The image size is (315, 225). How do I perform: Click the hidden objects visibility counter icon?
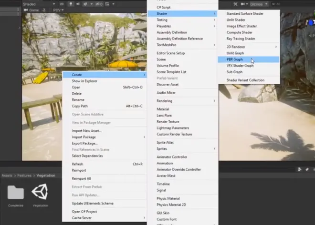99,4
